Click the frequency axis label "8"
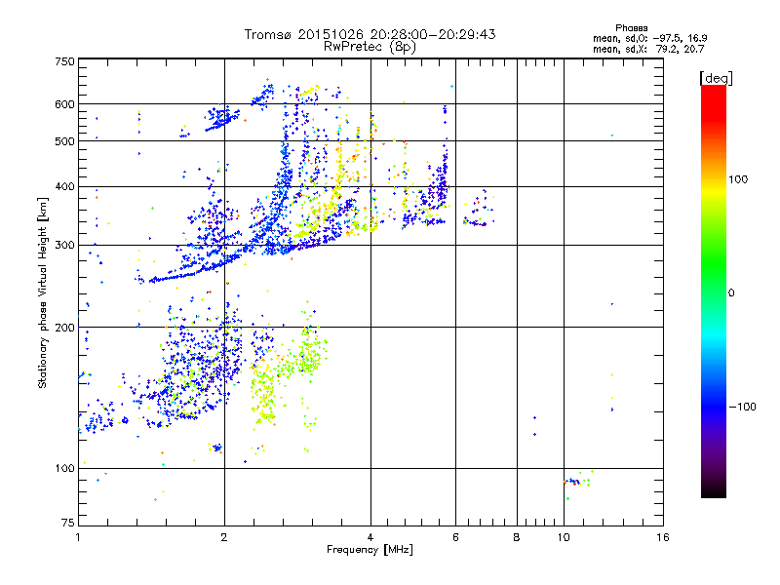Viewport: 780px width, 585px height. 517,537
